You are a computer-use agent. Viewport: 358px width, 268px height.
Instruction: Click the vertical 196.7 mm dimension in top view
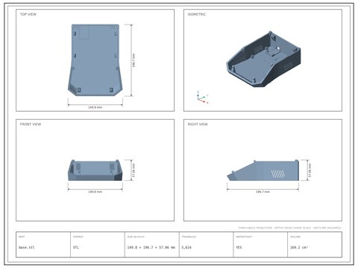coord(134,60)
